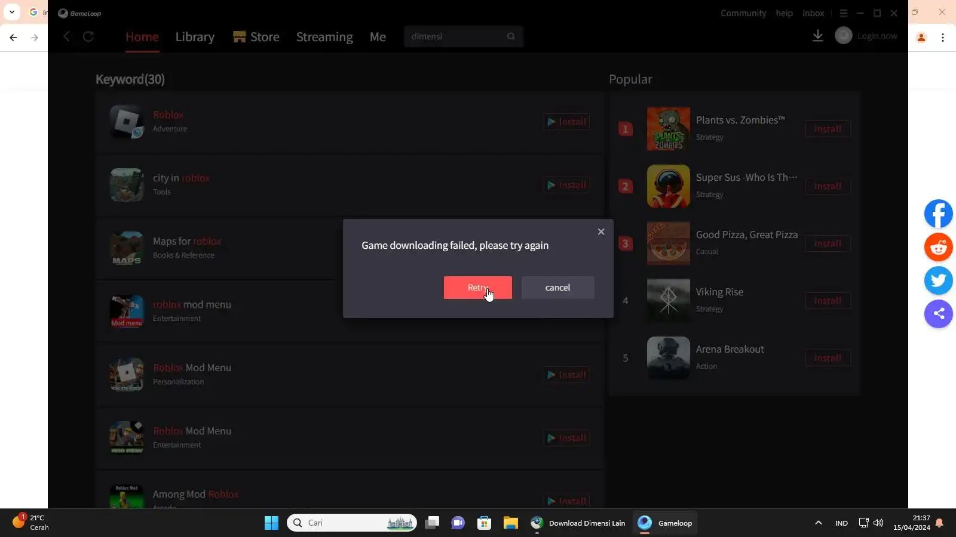Click the Login now avatar
956x537 pixels.
point(844,36)
